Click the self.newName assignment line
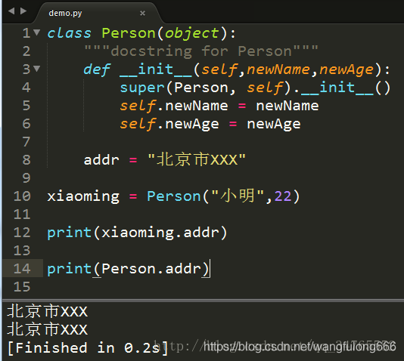The image size is (404, 361). coord(219,106)
